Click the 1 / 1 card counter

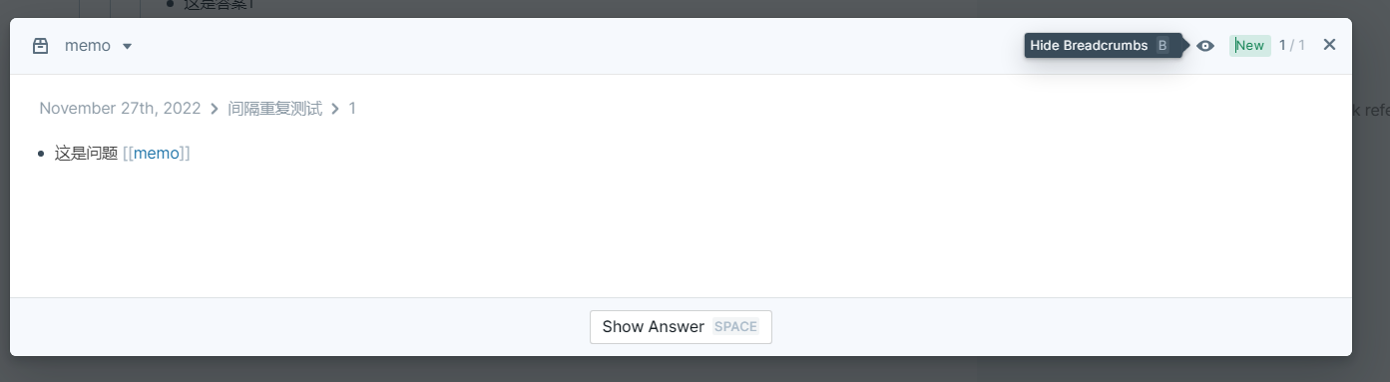(1292, 45)
